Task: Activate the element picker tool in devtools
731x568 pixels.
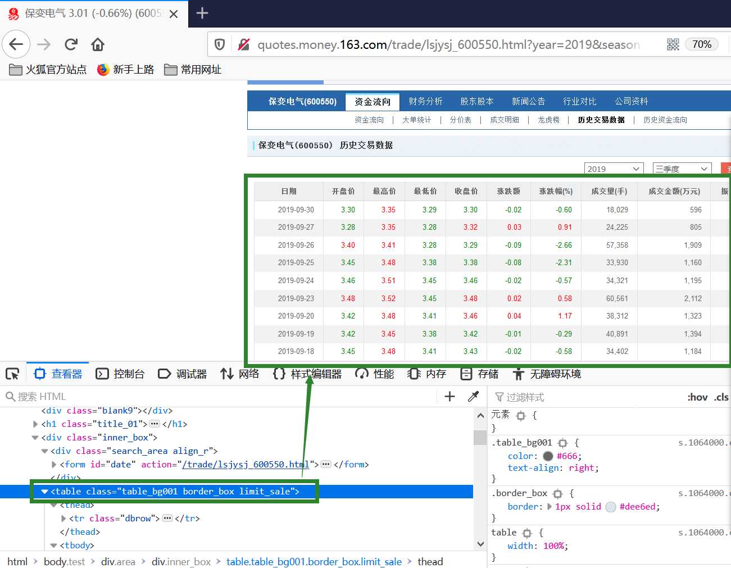Action: pos(12,374)
